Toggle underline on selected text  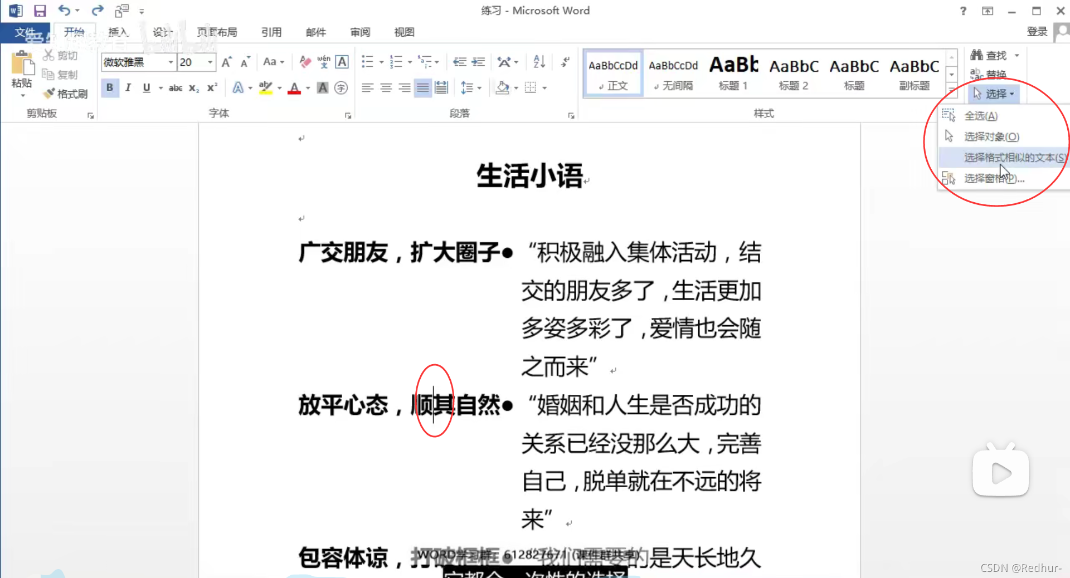point(145,87)
